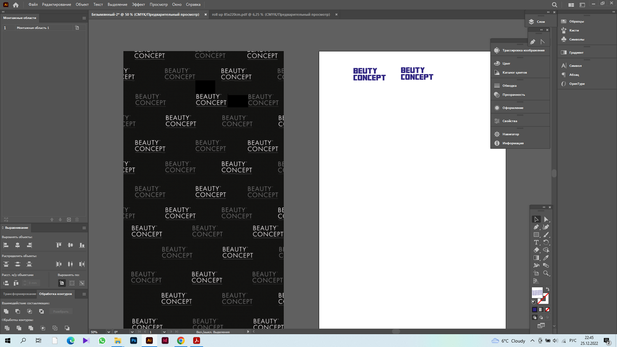Open the Файл menu

coord(33,5)
